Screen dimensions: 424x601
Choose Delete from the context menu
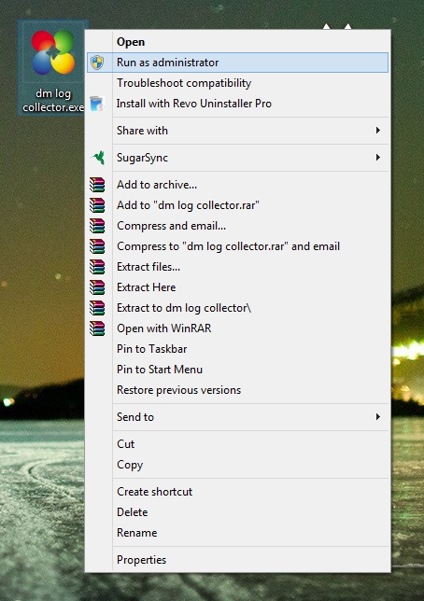click(238, 512)
